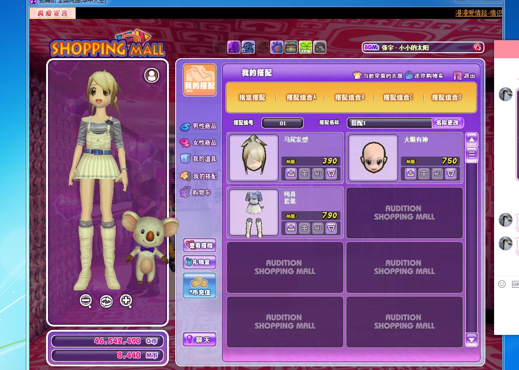Click the purchase icon for 大眼有神
Viewport: 519px width, 370px height.
pyautogui.click(x=411, y=173)
